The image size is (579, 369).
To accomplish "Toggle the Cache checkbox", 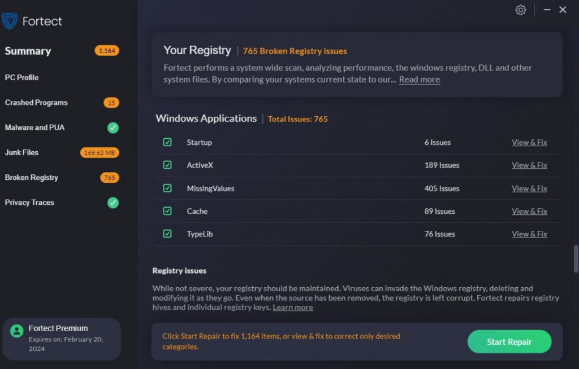I will 167,211.
